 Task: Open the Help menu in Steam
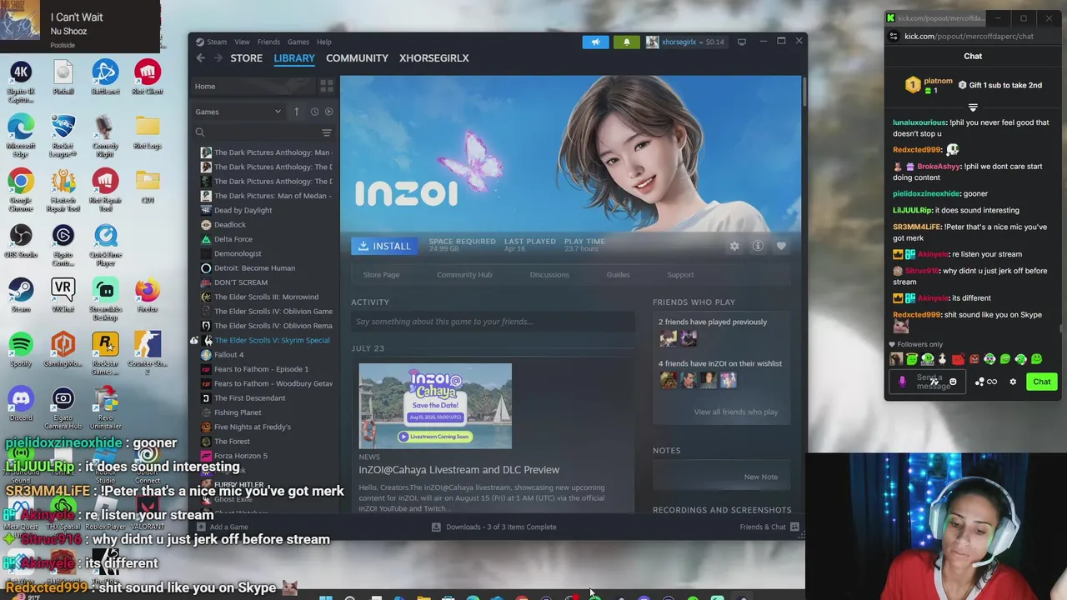coord(323,42)
